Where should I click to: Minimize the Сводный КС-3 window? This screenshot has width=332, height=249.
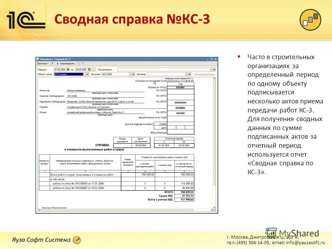click(207, 59)
